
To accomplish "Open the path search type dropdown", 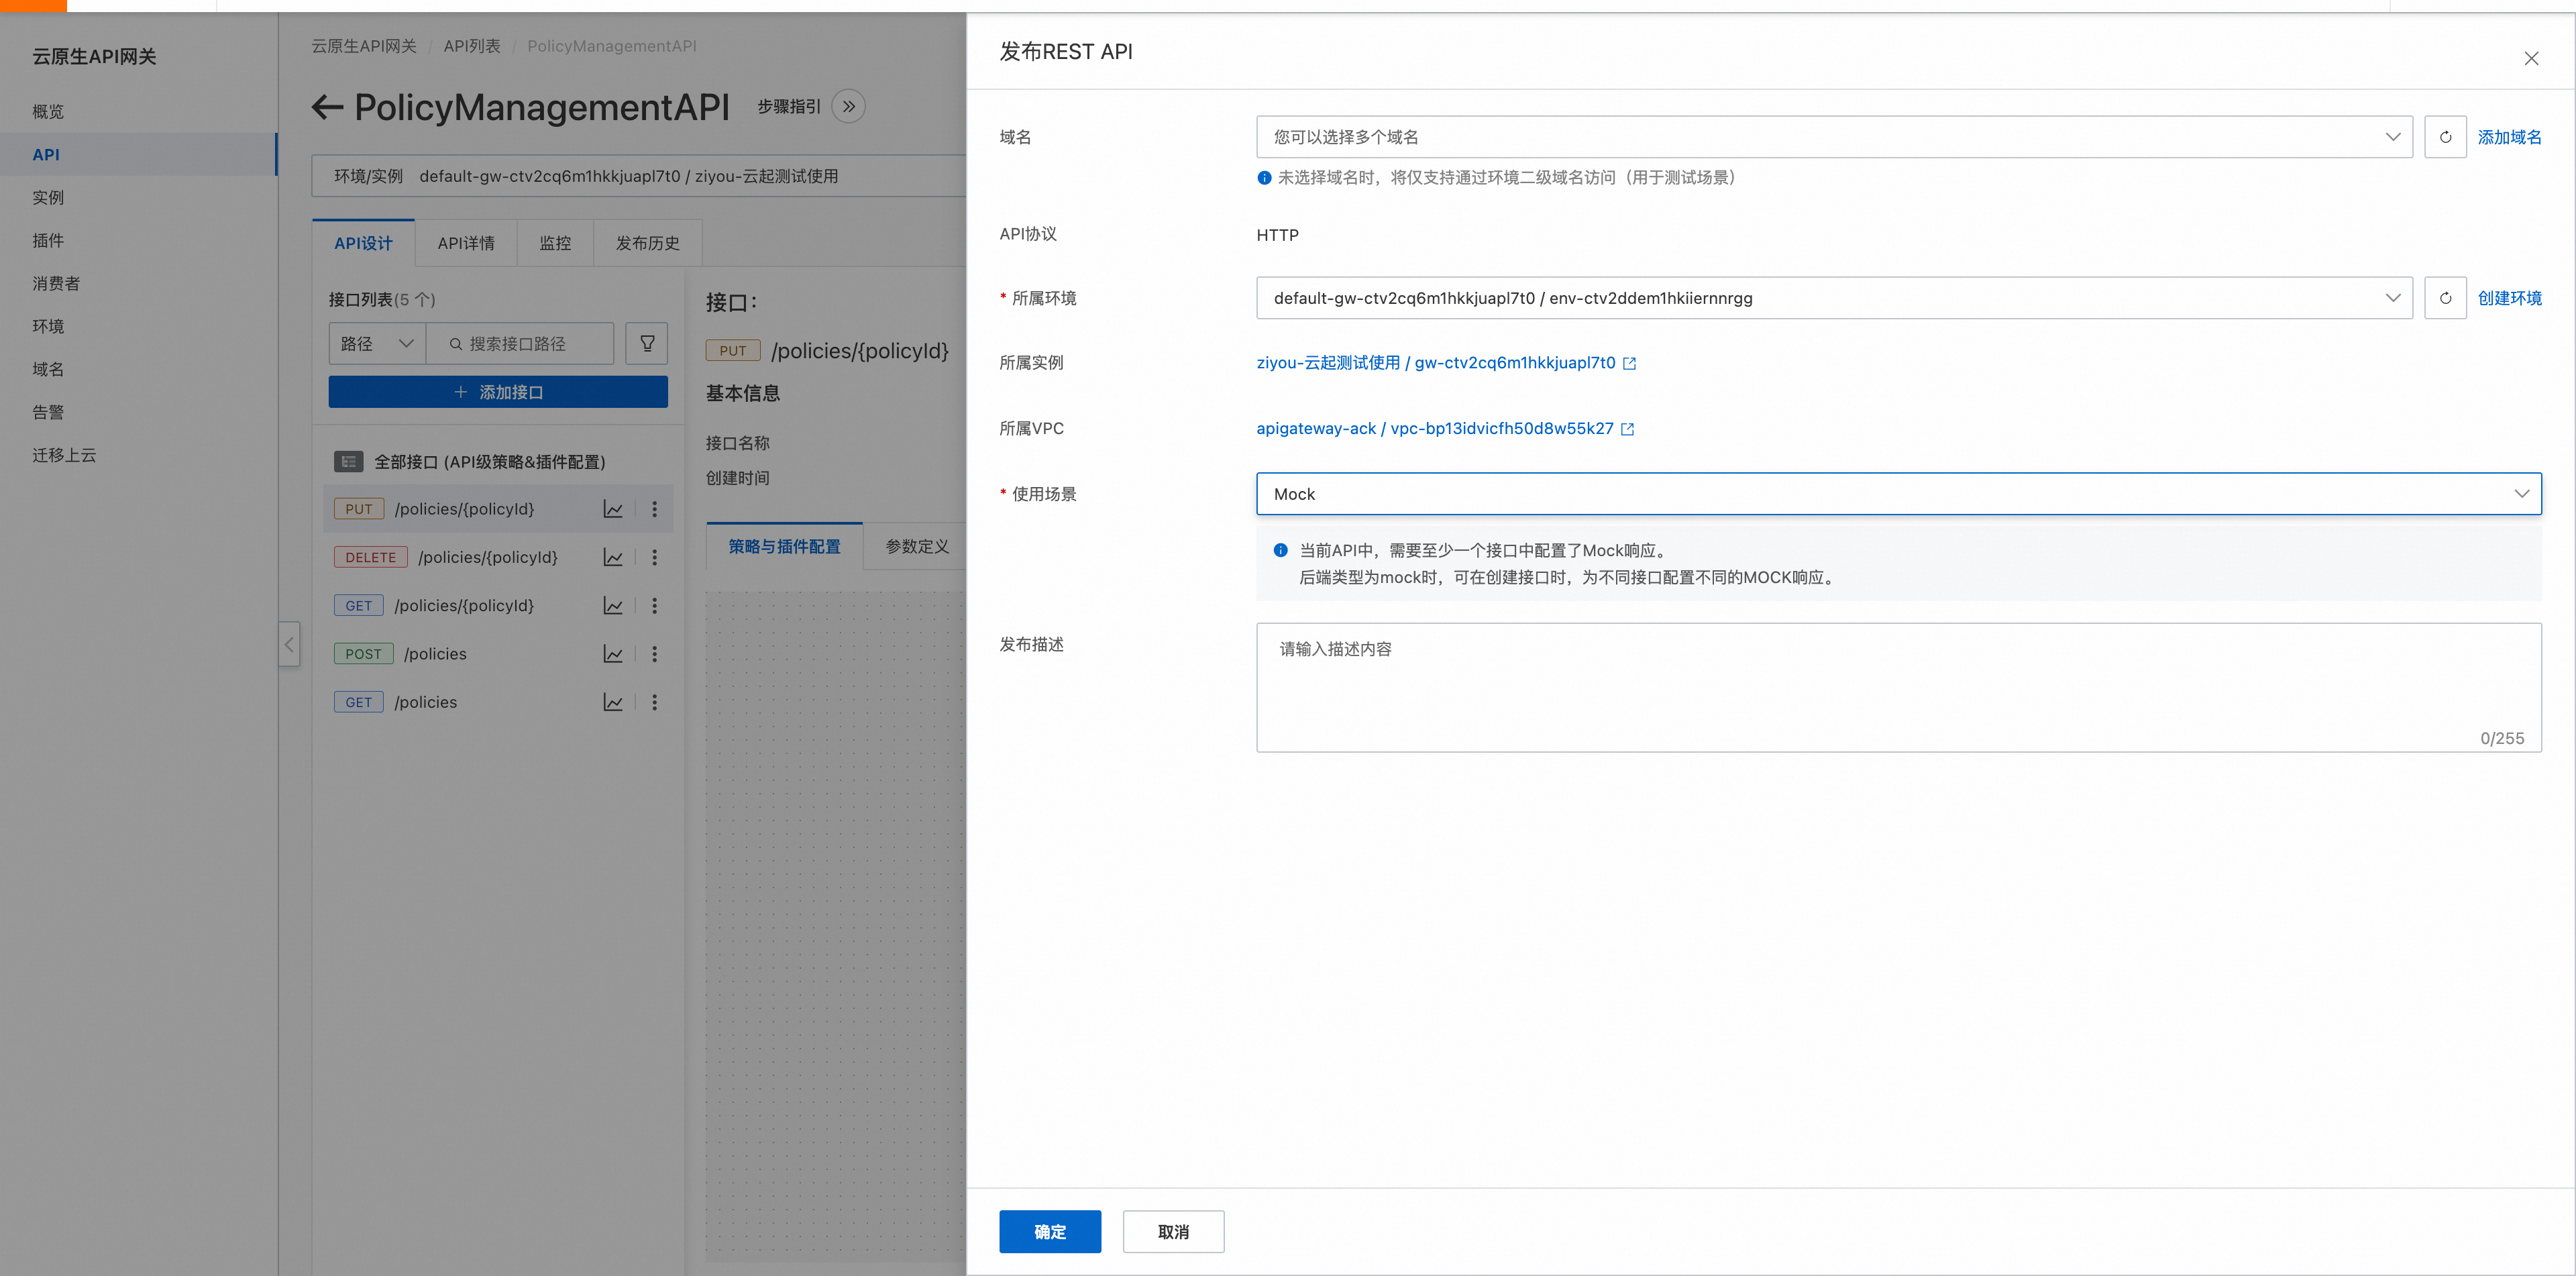I will click(376, 343).
